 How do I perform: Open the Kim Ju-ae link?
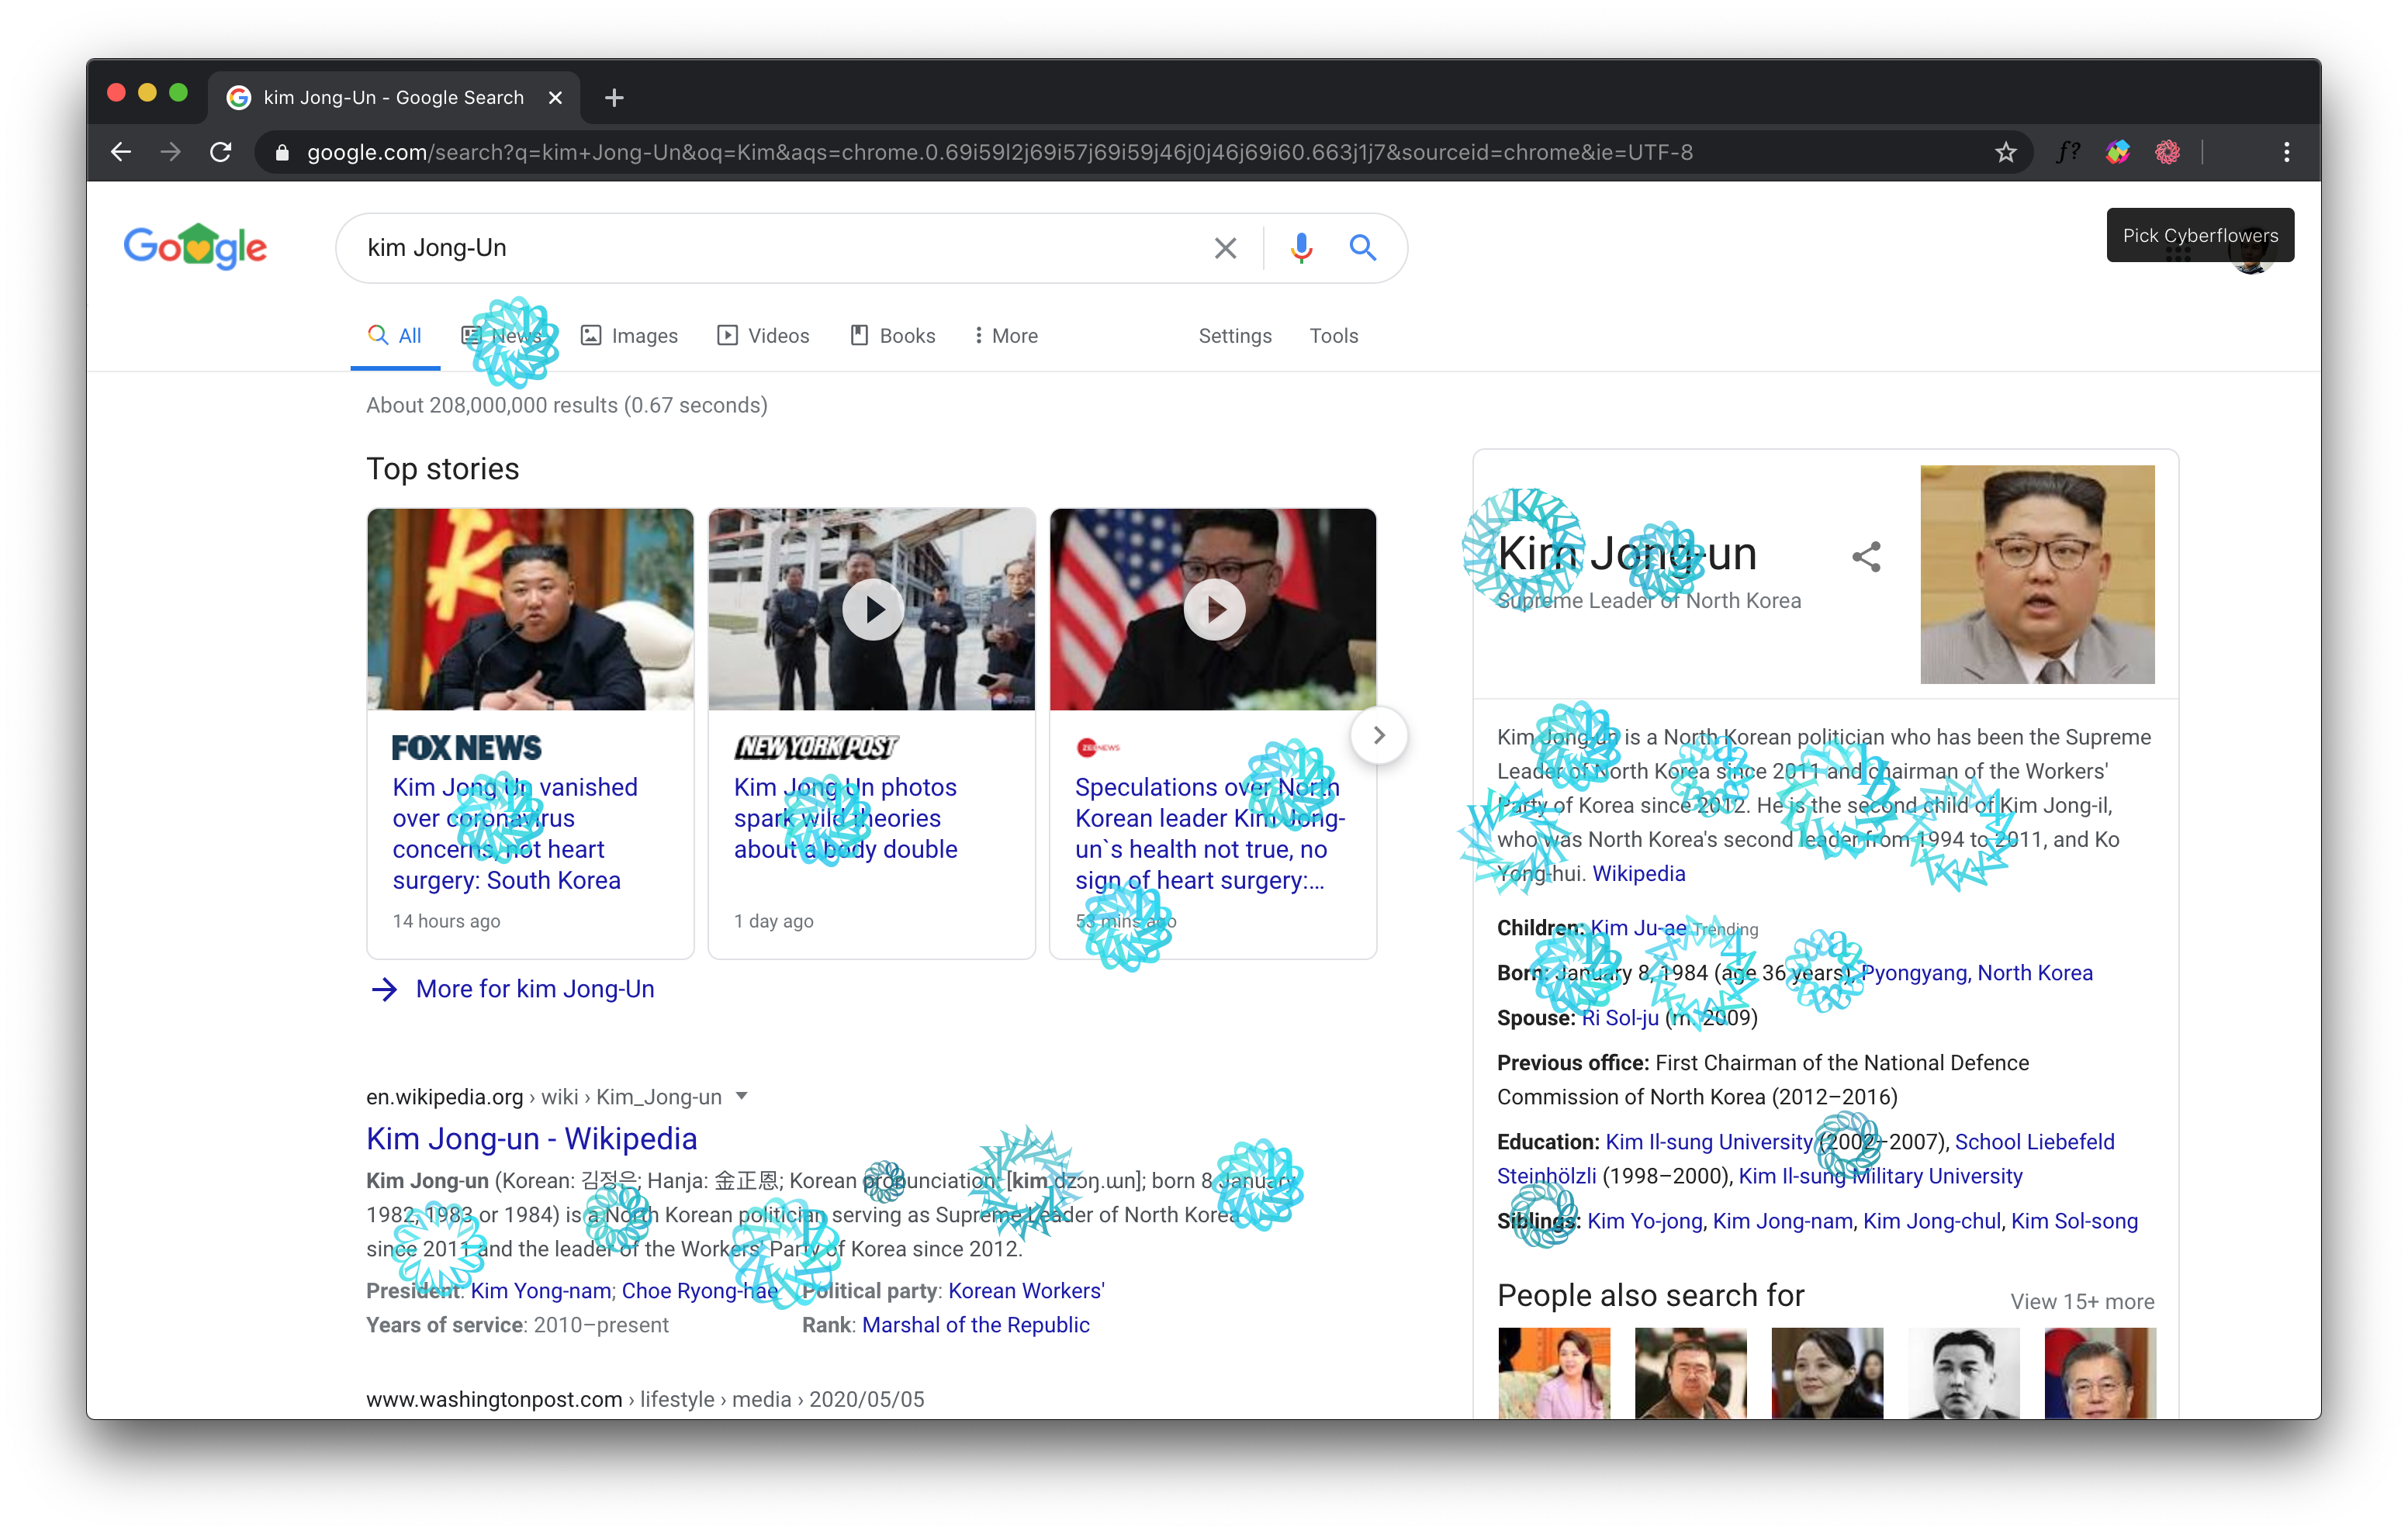coord(1638,927)
